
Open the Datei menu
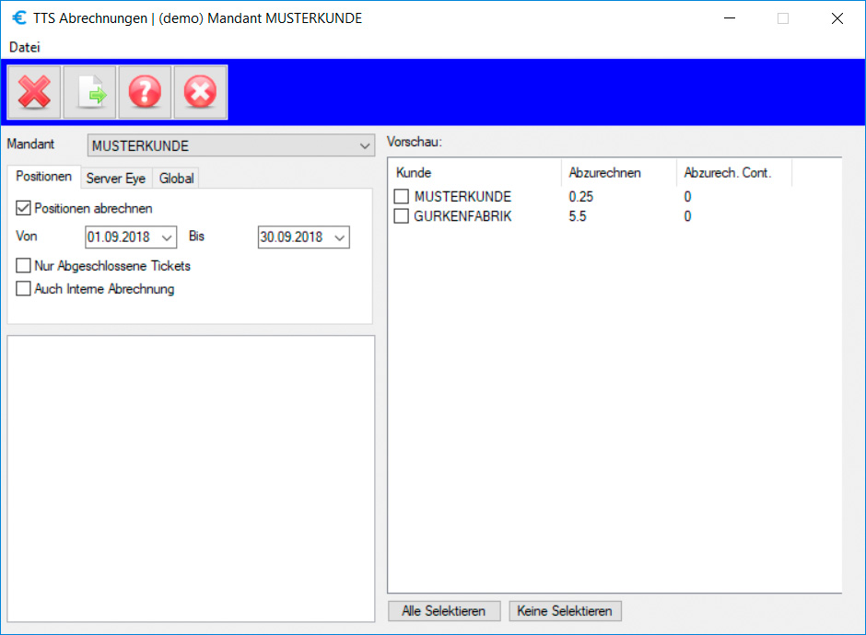click(x=24, y=48)
